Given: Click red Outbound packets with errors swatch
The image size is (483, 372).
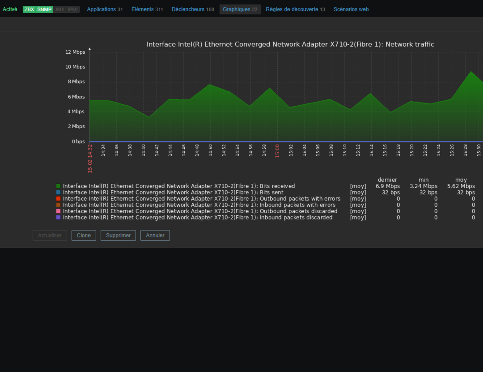Looking at the screenshot, I should [58, 199].
